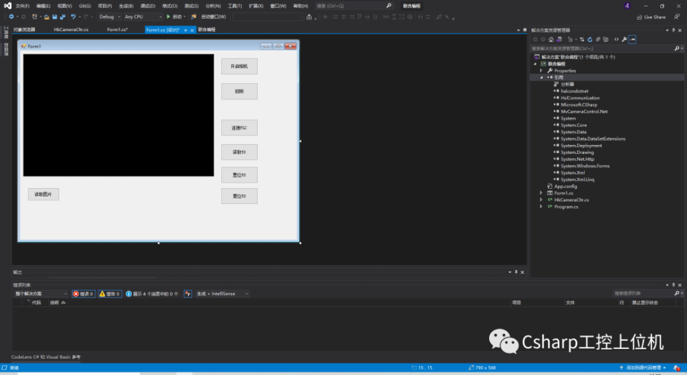687x375 pixels.
Task: Select the 读取图片 button on the form
Action: pyautogui.click(x=43, y=194)
